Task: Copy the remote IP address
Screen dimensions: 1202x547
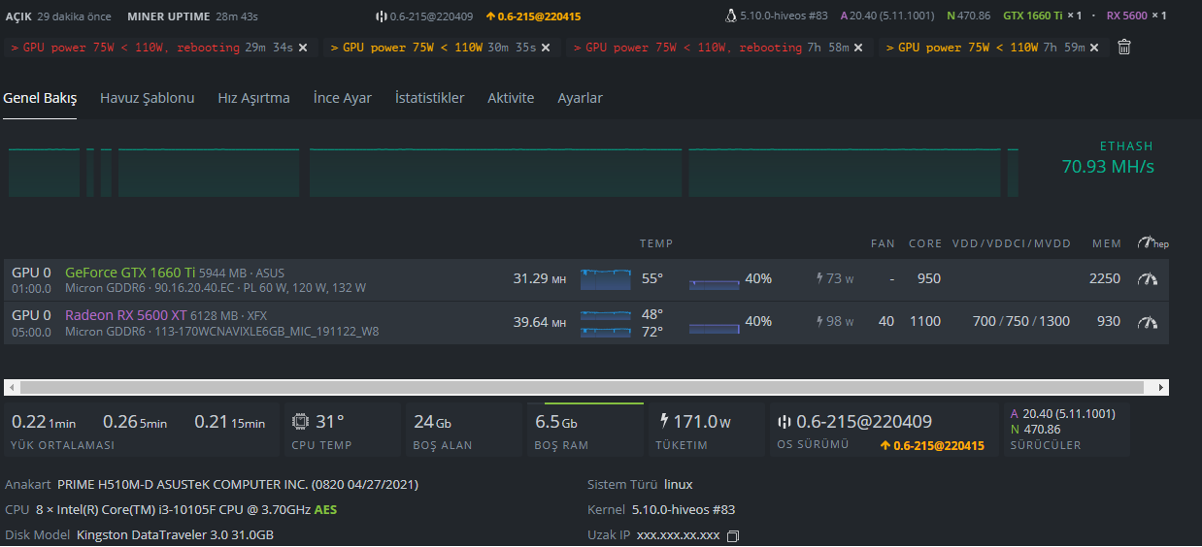Action: (733, 535)
